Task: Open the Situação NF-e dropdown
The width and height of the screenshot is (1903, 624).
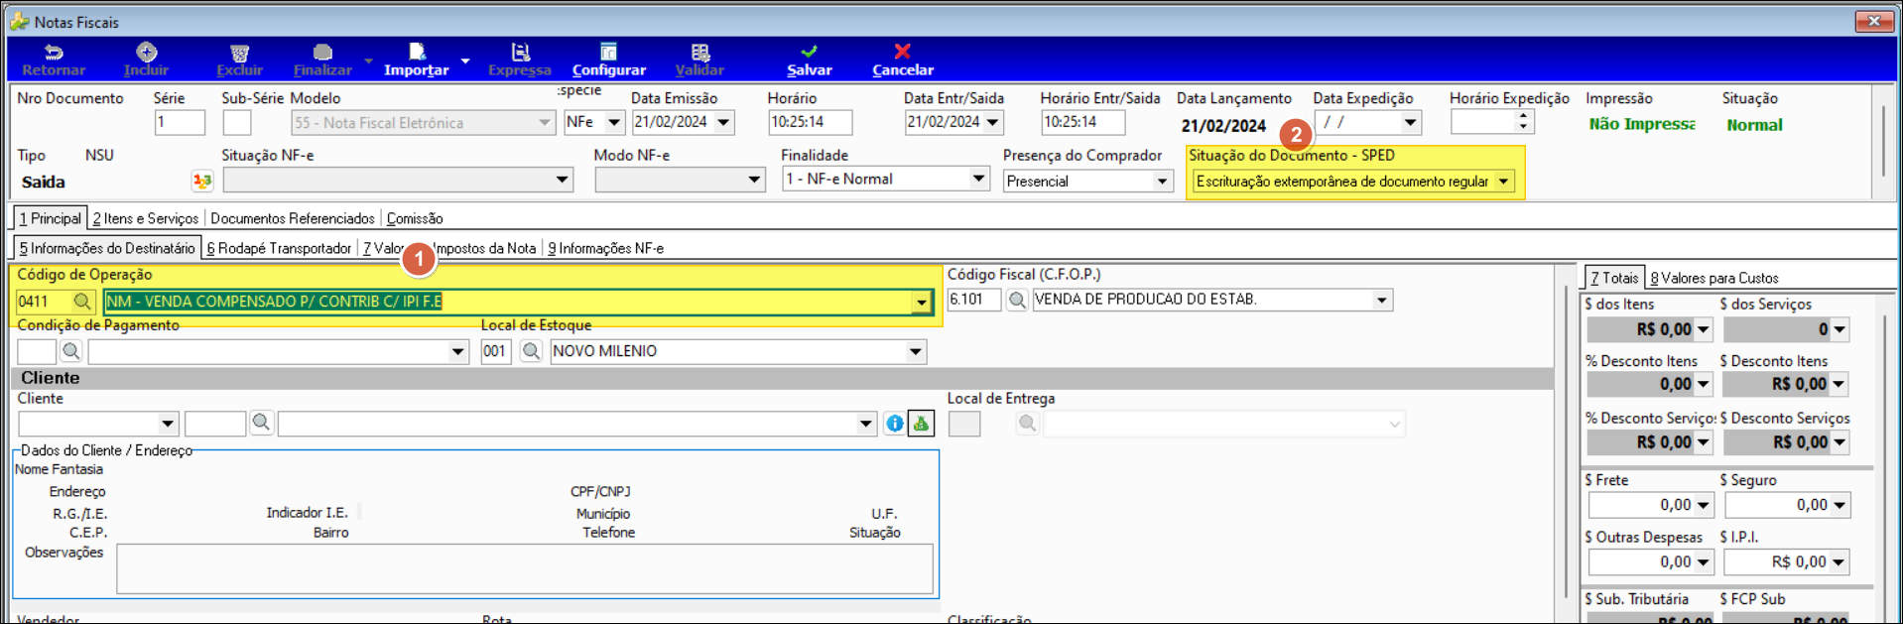Action: (x=562, y=180)
